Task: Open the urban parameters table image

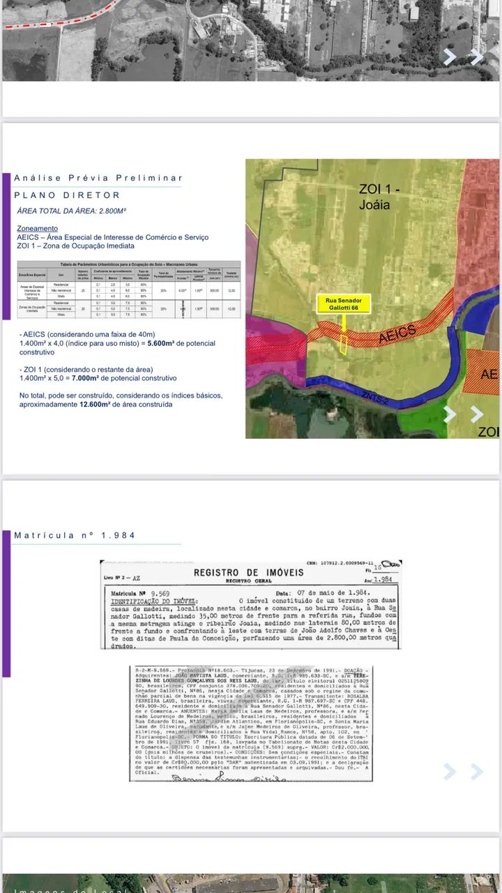Action: click(x=129, y=290)
